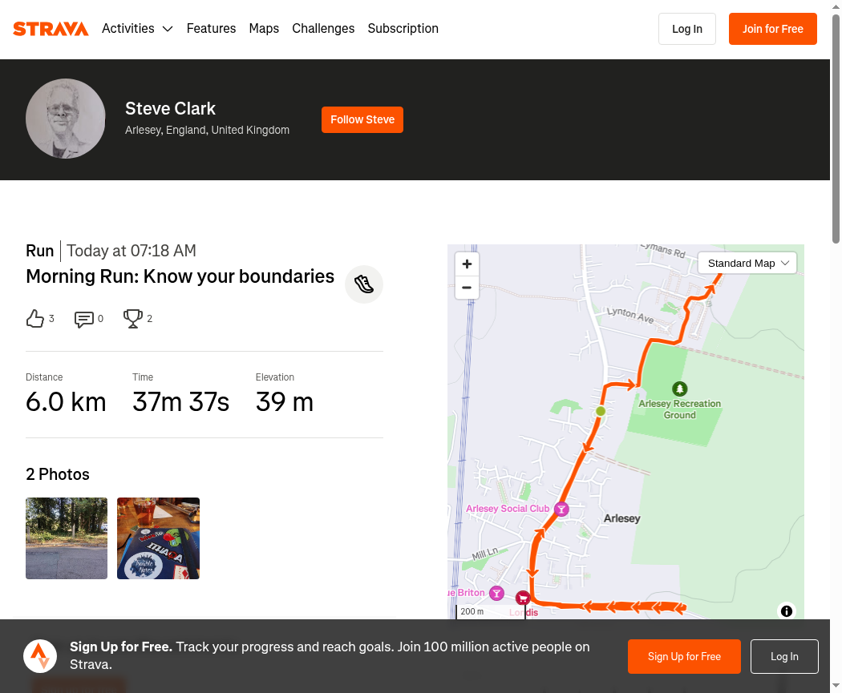Give kudos with thumbs-up icon

(x=35, y=319)
